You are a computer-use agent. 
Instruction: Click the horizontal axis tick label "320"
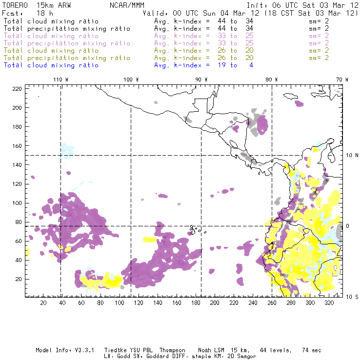[329, 303]
